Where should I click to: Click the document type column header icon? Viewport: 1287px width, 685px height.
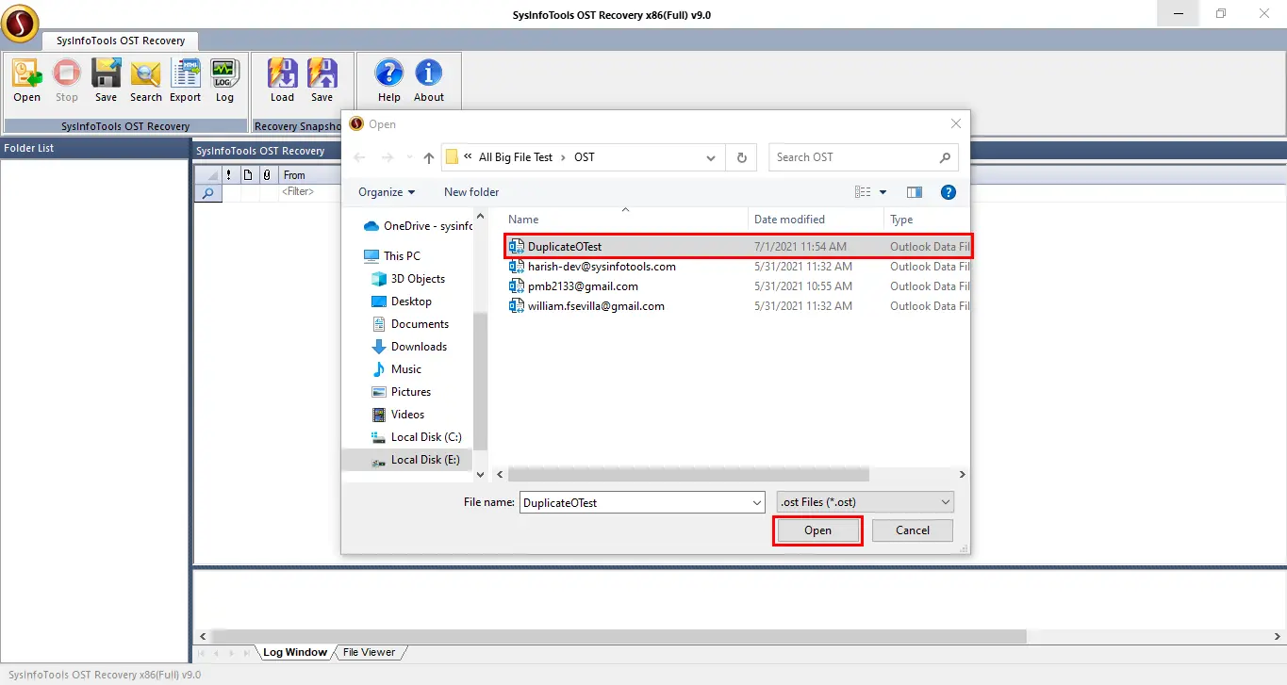click(248, 175)
